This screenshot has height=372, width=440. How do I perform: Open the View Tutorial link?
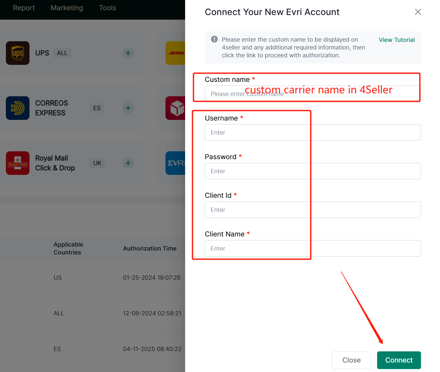pyautogui.click(x=397, y=40)
